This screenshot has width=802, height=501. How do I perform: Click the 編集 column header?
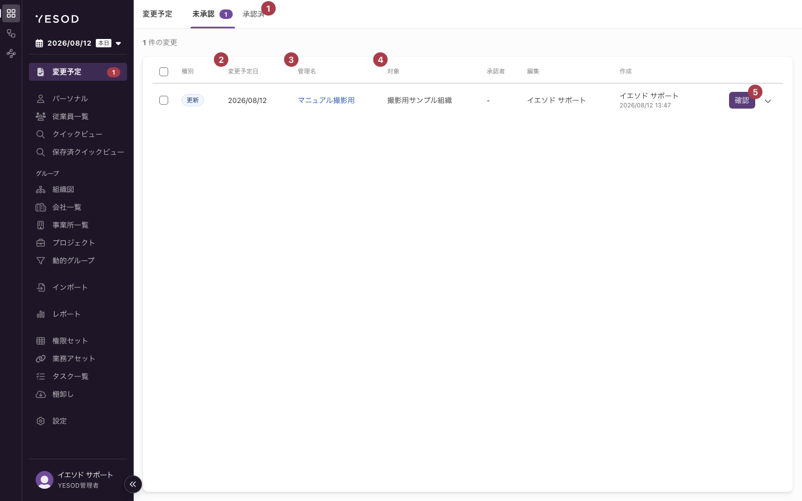pos(533,71)
